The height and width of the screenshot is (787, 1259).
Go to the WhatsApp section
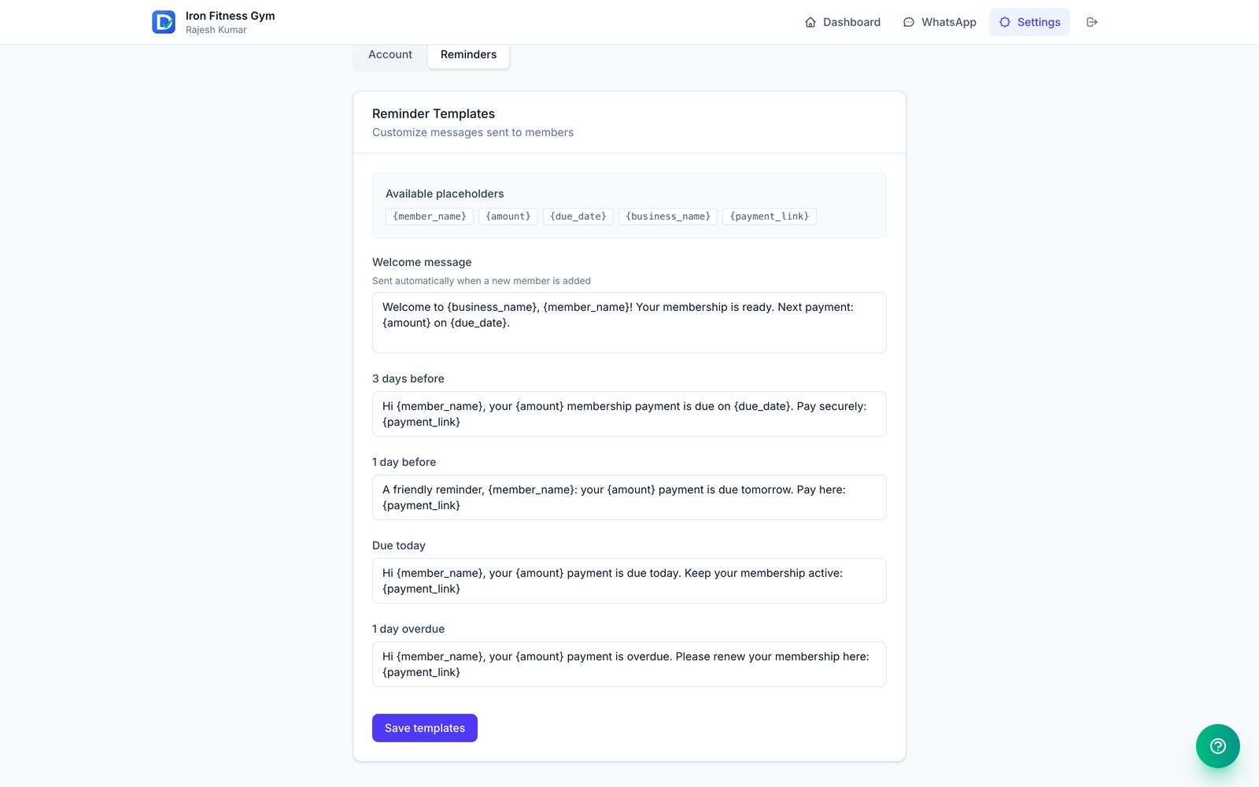940,22
